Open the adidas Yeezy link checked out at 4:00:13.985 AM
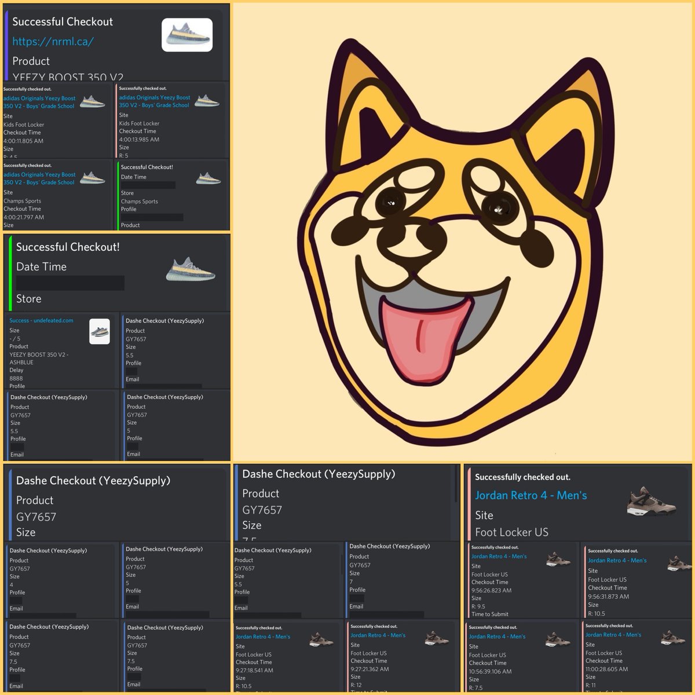Screen dimensions: 695x695 coord(155,101)
